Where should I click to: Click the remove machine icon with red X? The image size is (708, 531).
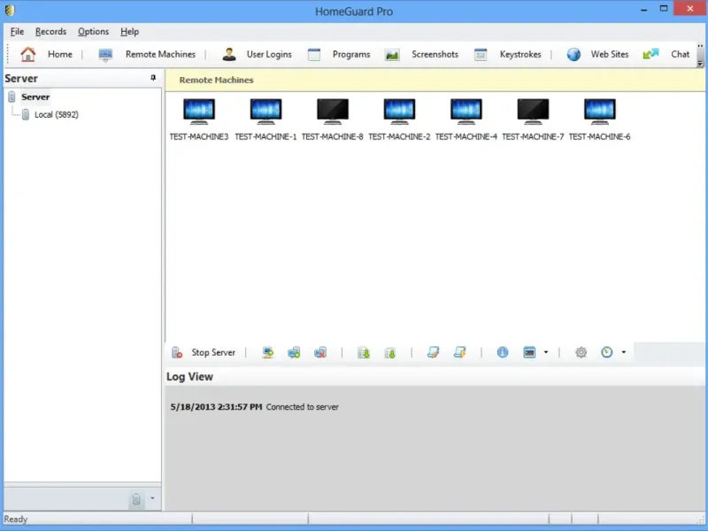[320, 352]
